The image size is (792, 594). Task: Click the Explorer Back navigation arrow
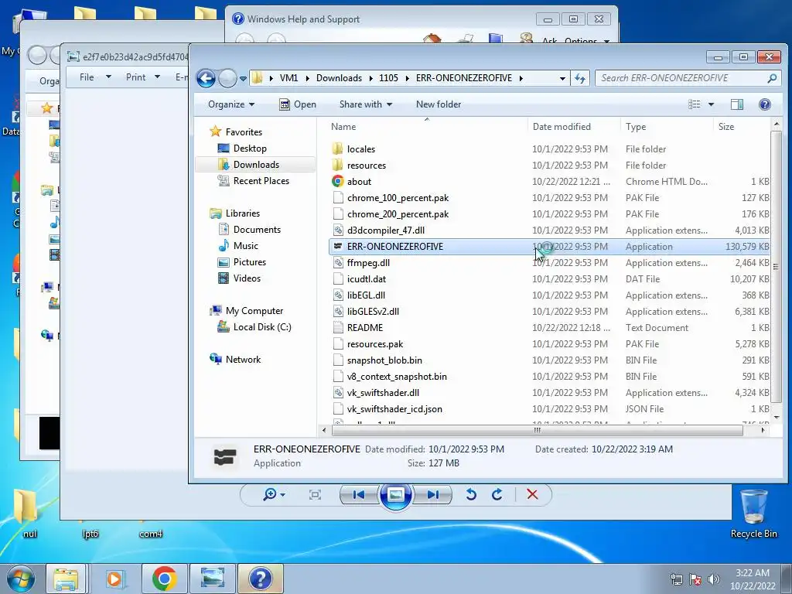[206, 78]
